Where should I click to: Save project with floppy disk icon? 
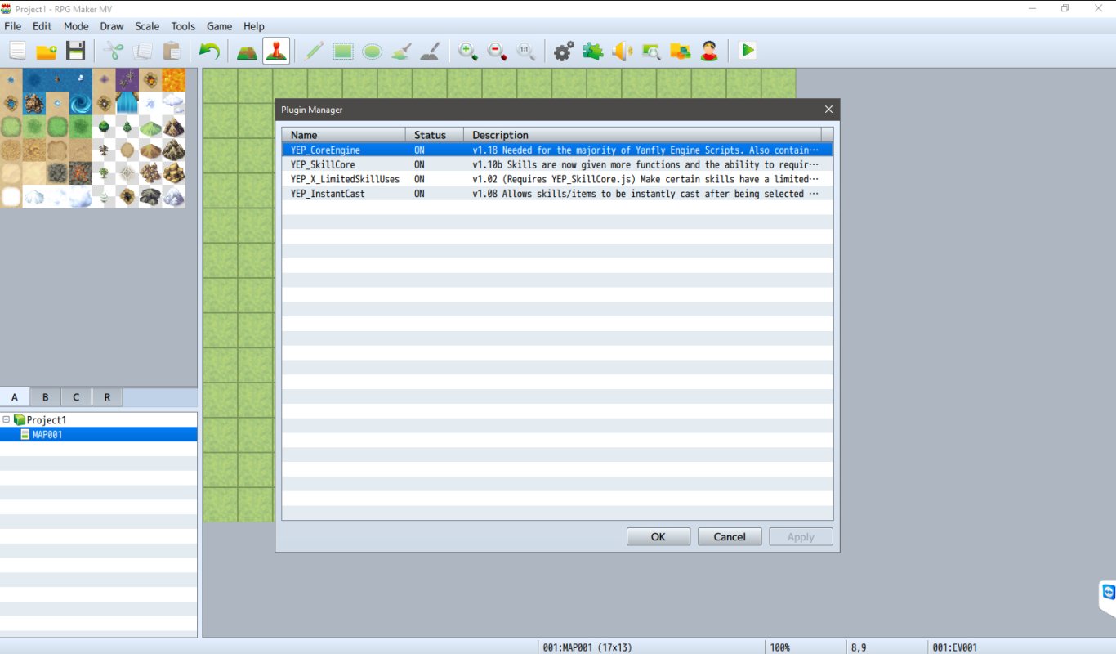76,51
